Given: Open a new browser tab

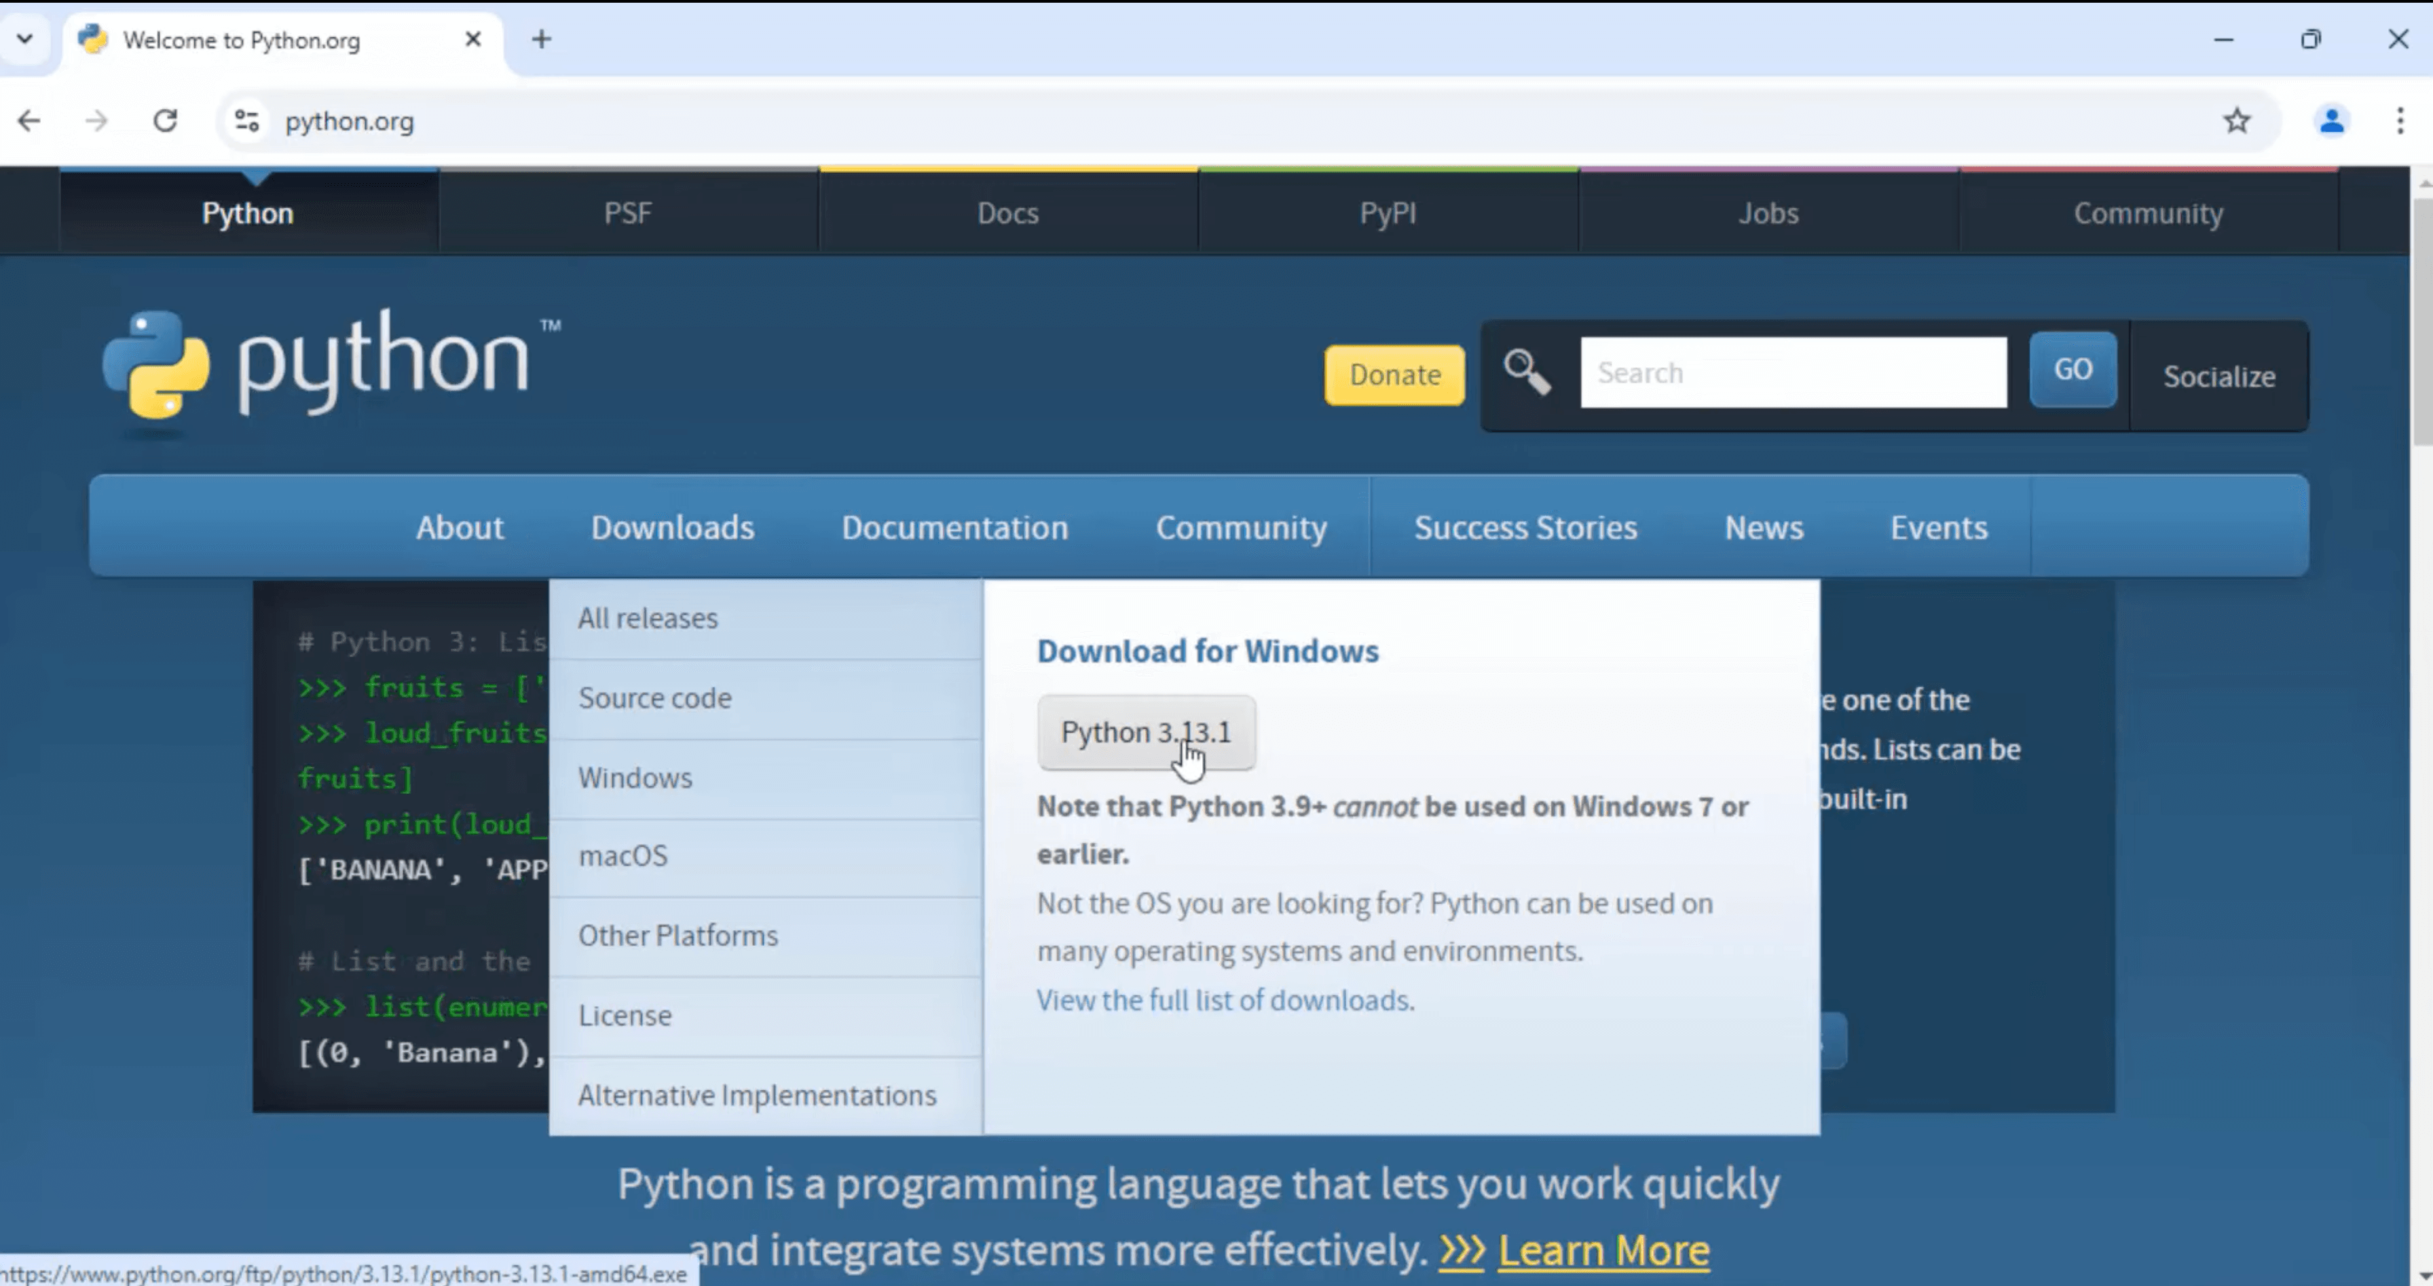Looking at the screenshot, I should 541,39.
